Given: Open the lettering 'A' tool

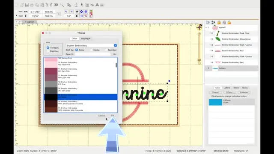Looking at the screenshot, I should point(97,5).
